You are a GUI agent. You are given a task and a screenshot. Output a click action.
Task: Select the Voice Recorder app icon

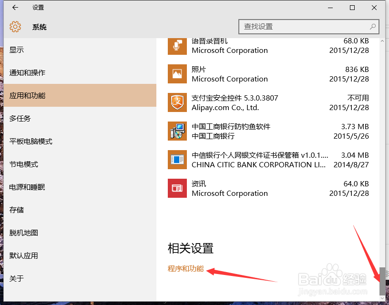177,46
